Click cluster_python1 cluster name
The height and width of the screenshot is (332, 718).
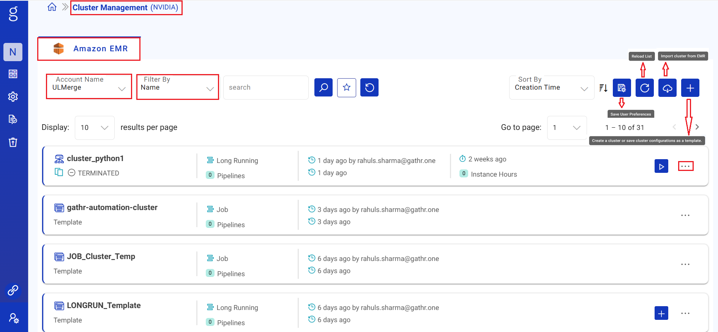(x=95, y=158)
